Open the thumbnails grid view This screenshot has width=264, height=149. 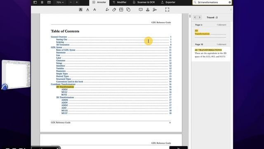pyautogui.click(x=42, y=2)
